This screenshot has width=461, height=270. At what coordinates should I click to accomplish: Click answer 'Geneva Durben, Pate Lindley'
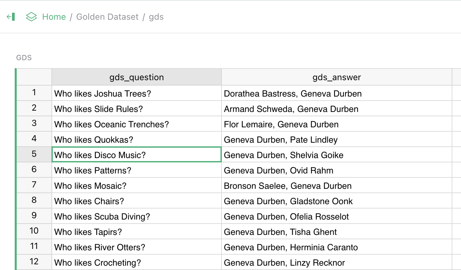click(x=336, y=139)
